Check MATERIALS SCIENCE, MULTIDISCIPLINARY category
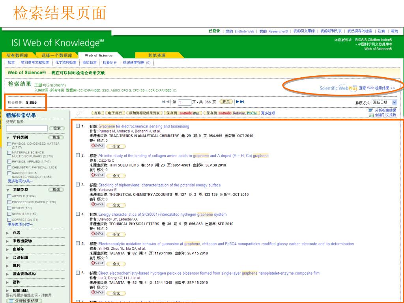Image resolution: width=404 pixels, height=303 pixels. [9, 153]
